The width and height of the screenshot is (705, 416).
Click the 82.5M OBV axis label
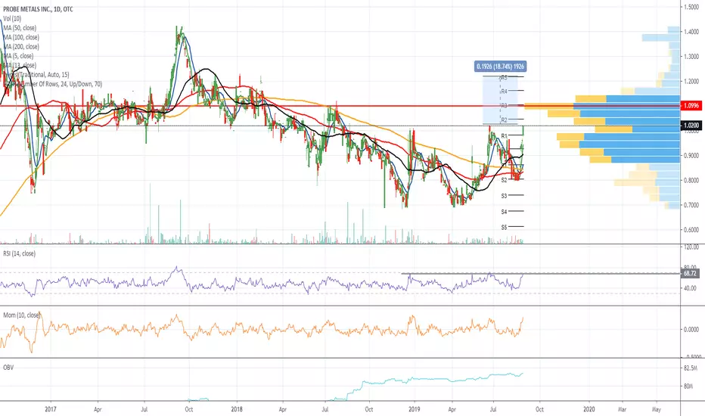click(690, 368)
